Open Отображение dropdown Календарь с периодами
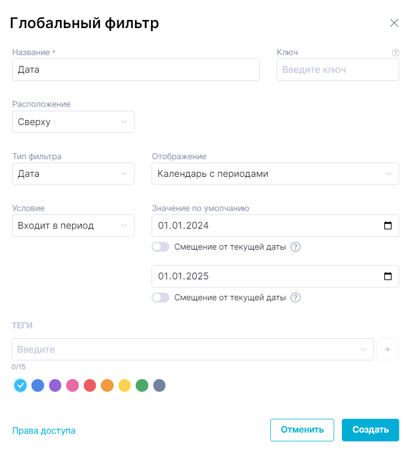The image size is (413, 459). pos(275,174)
